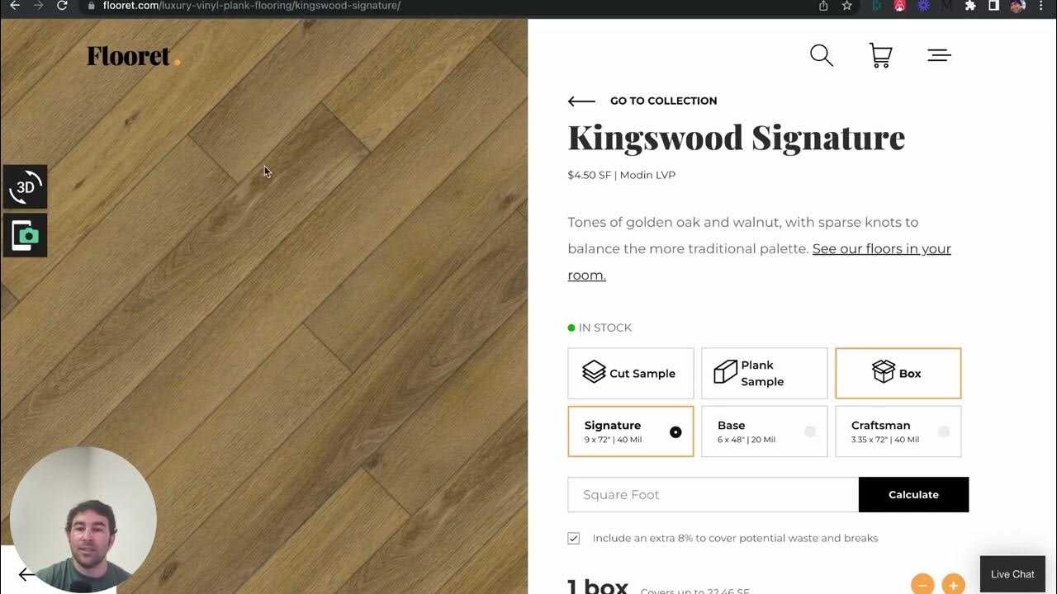1057x594 pixels.
Task: Click the '$4.50 SF | Modin LVP' text
Action: click(621, 175)
